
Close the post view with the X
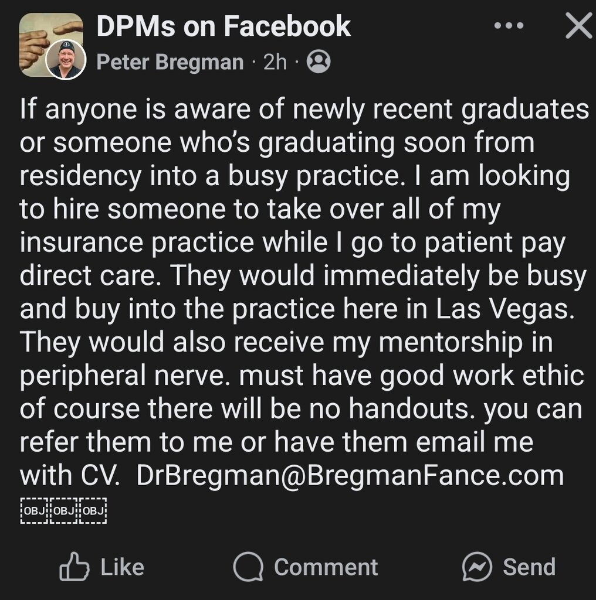(x=579, y=26)
